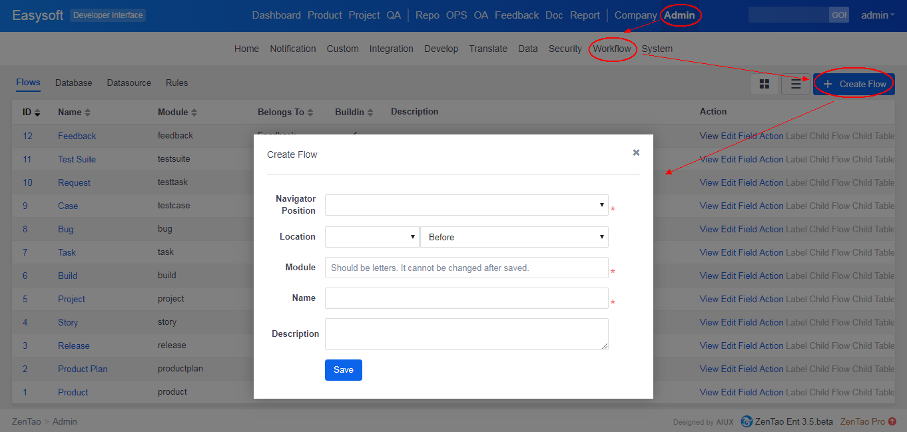Viewport: 907px width, 432px height.
Task: Open the Product Plan flow link
Action: 83,369
